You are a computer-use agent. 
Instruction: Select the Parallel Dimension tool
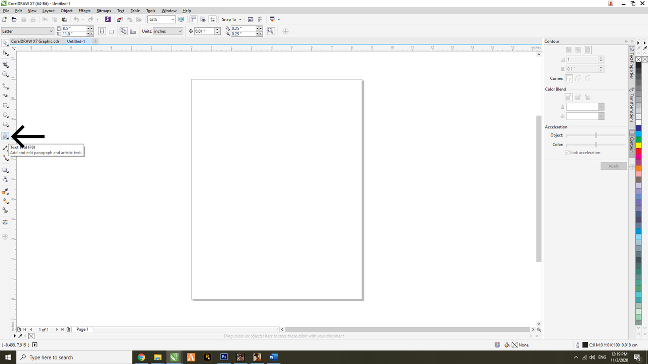coord(5,148)
